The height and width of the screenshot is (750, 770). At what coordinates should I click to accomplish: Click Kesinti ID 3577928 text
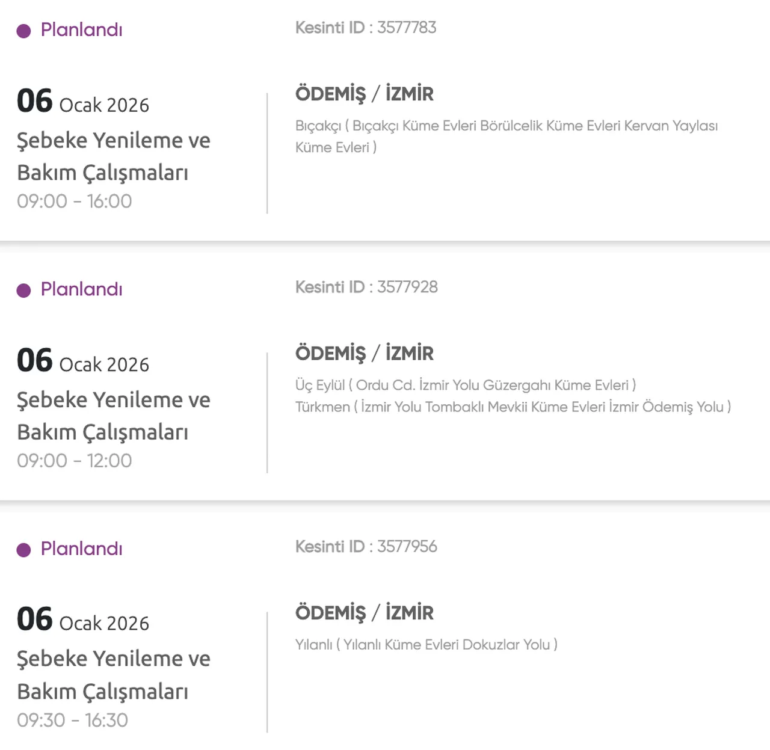[366, 287]
